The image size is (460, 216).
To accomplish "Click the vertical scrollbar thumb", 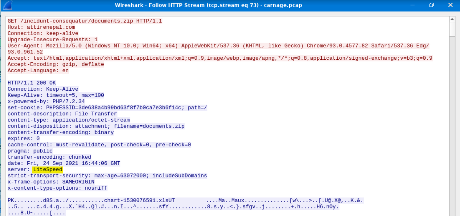I will tap(452, 30).
